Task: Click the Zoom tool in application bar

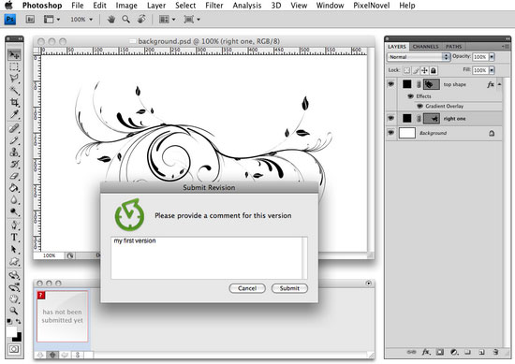Action: tap(125, 20)
